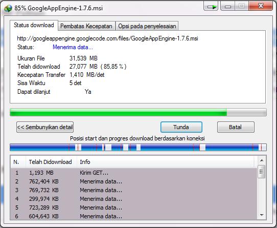The image size is (277, 228).
Task: Pause download with Tunda button
Action: [181, 127]
